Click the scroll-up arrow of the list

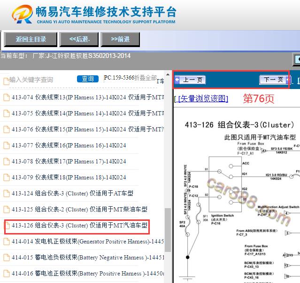coord(168,75)
